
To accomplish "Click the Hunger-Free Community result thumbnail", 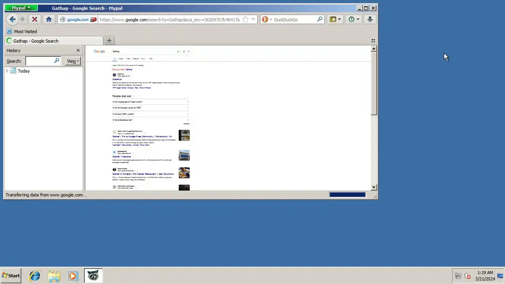I will coord(184,135).
